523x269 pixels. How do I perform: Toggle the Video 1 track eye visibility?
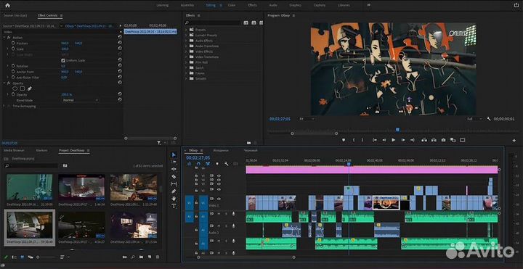(x=219, y=199)
